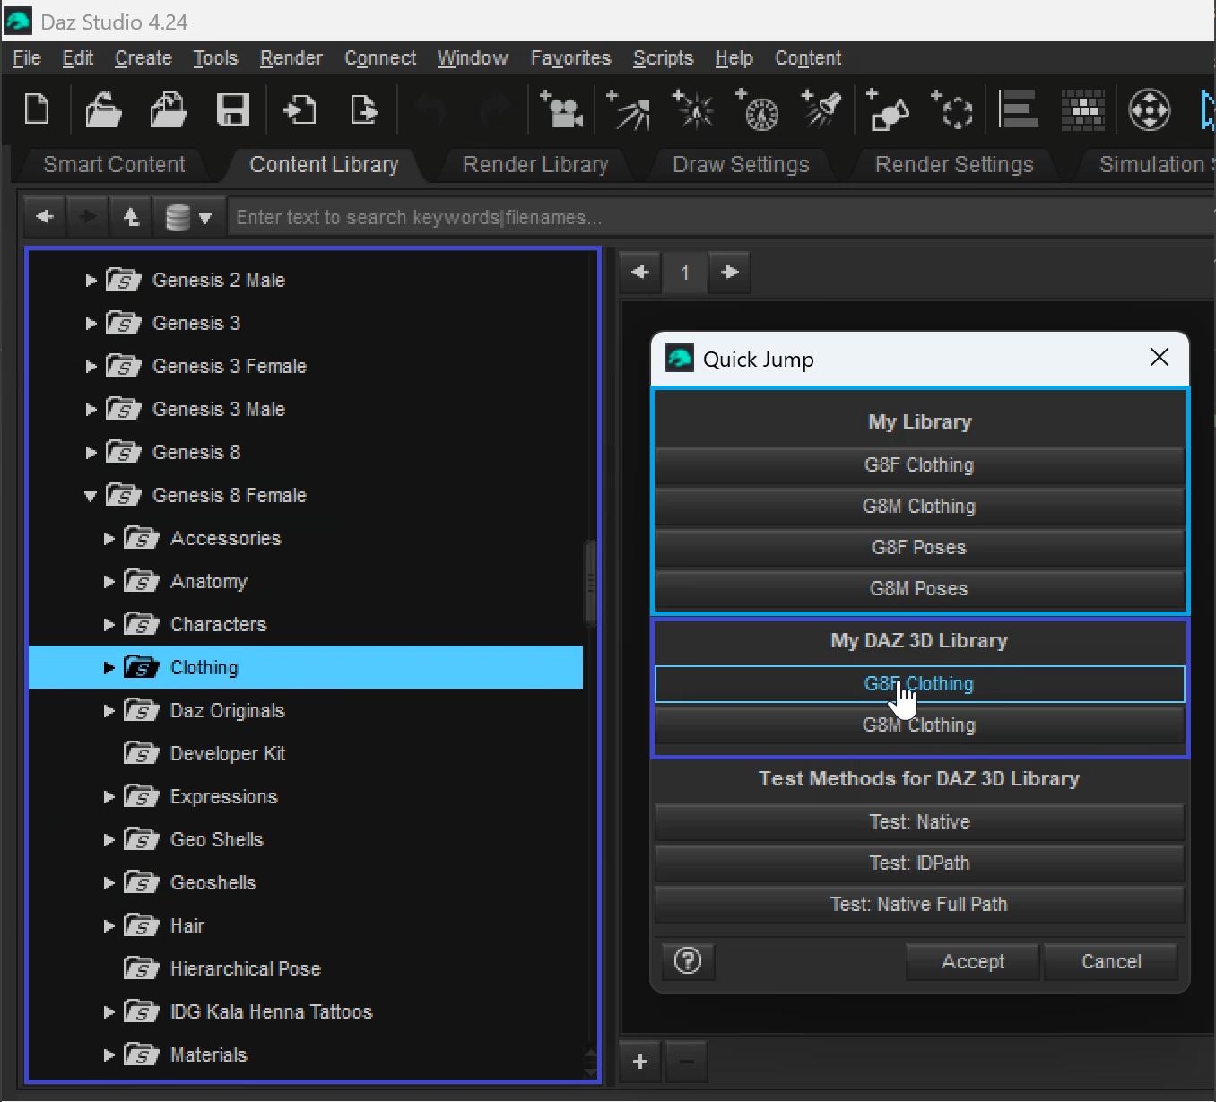Create a new primitive
This screenshot has height=1102, width=1216.
pyautogui.click(x=888, y=109)
